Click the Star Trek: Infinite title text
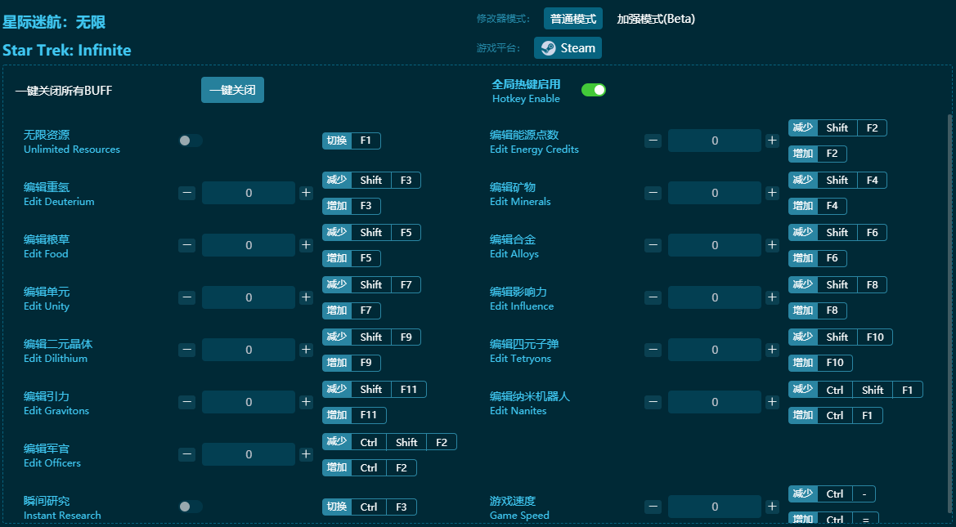956x527 pixels. click(x=67, y=50)
